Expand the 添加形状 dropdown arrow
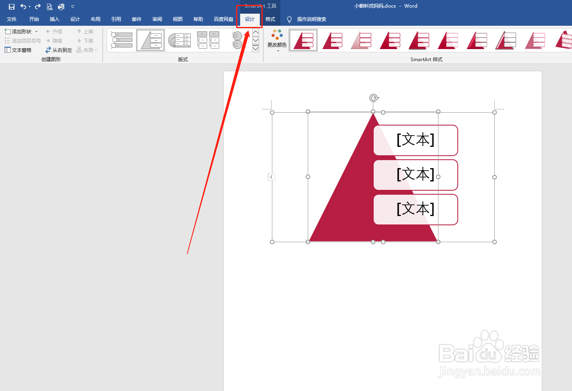572x391 pixels. (36, 31)
